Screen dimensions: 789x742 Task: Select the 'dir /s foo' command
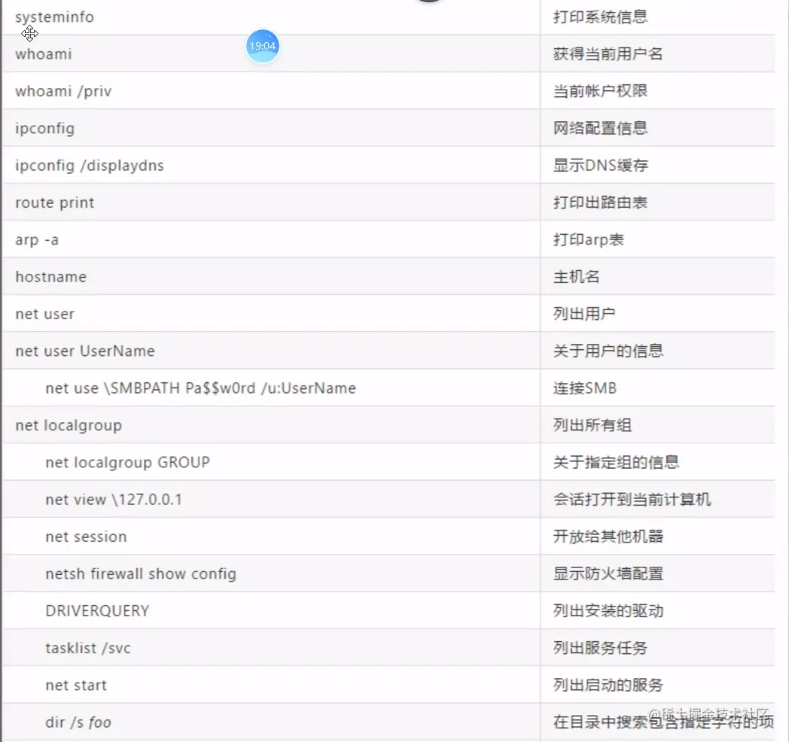coord(78,722)
